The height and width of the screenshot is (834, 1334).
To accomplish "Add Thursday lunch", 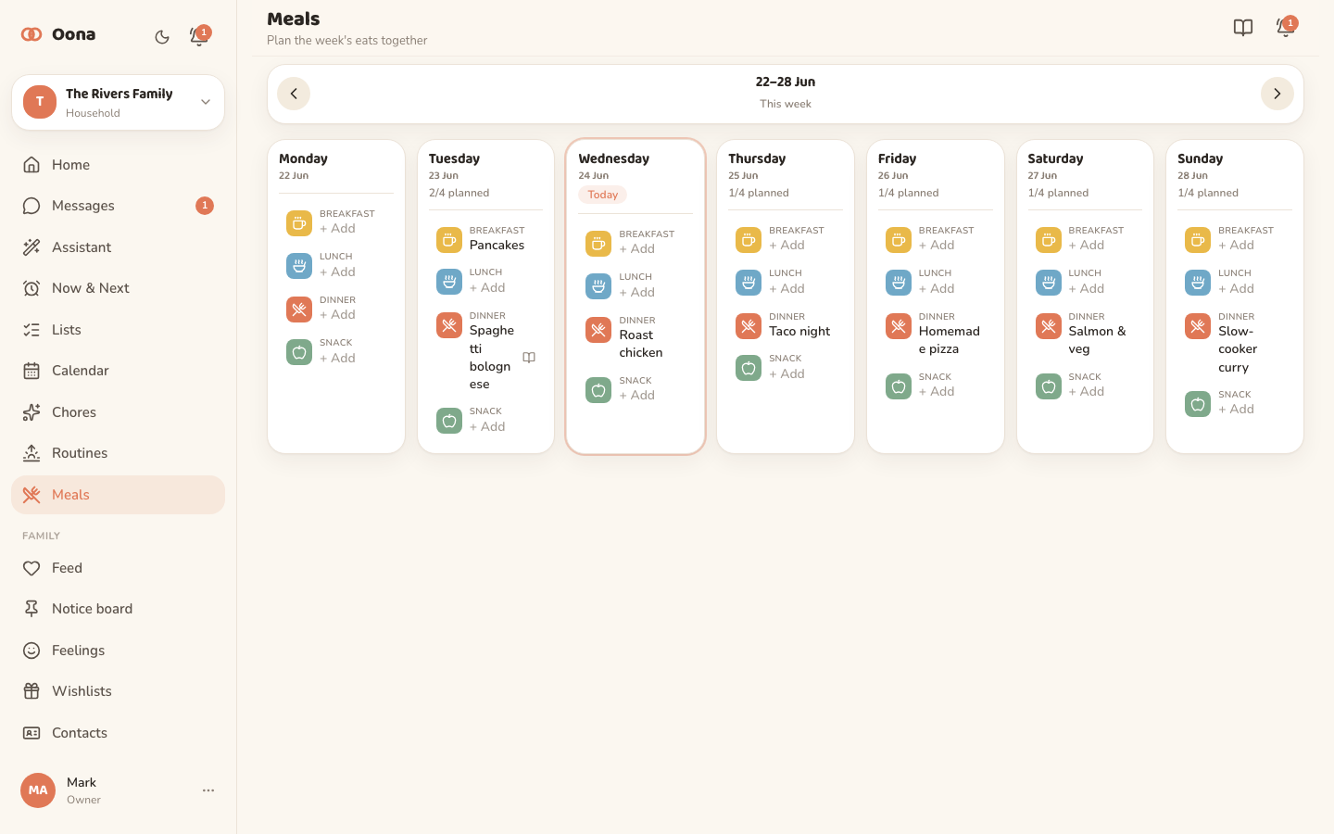I will [787, 289].
